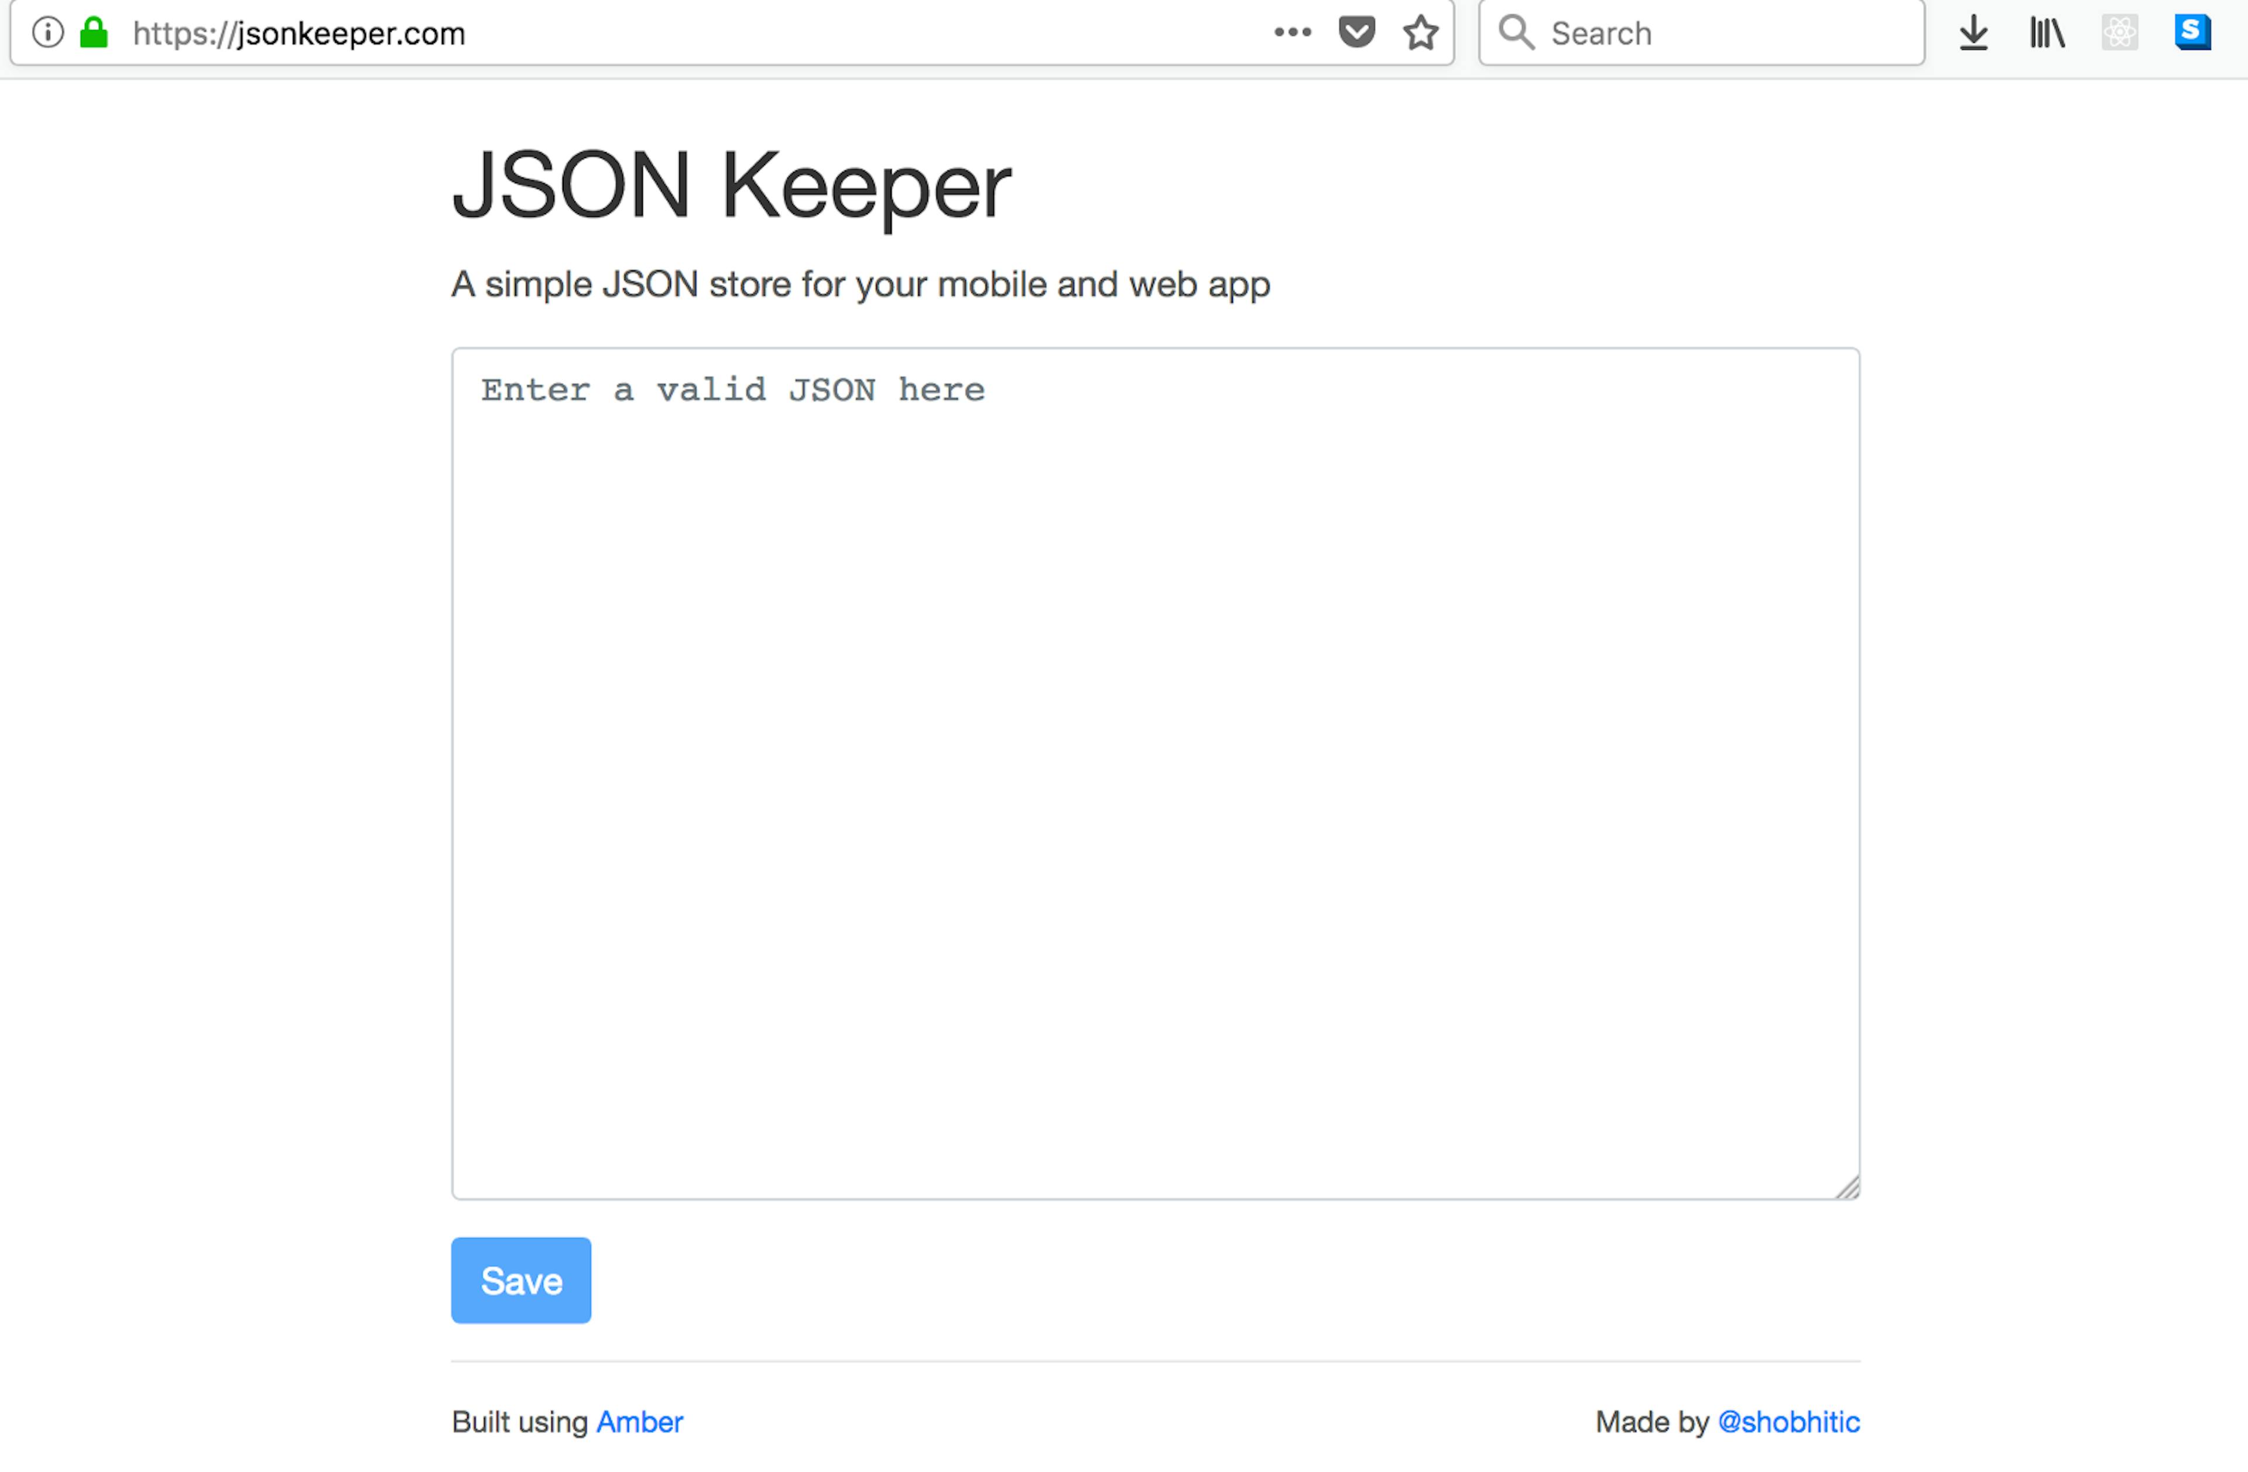Click the green padlock security icon

[x=94, y=32]
